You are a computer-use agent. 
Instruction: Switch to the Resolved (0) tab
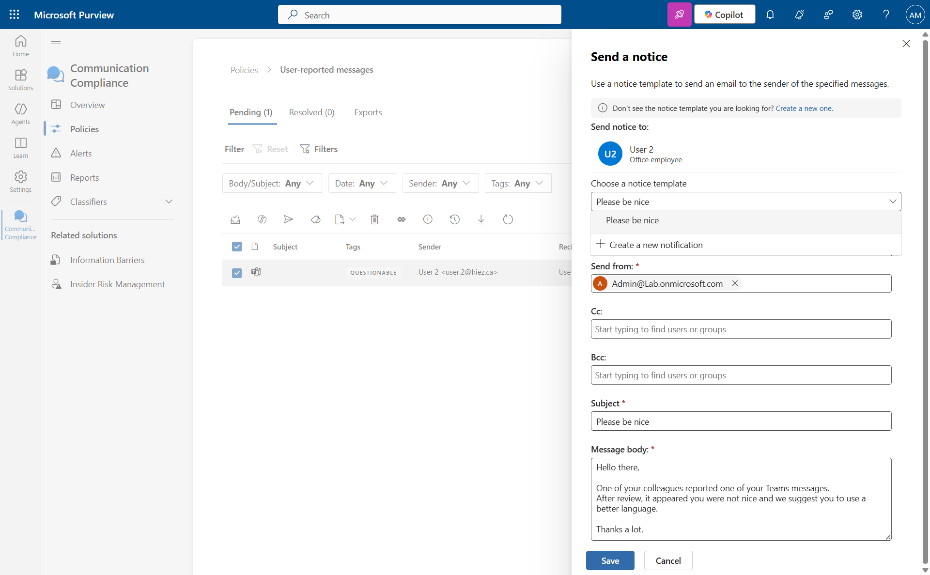(311, 112)
